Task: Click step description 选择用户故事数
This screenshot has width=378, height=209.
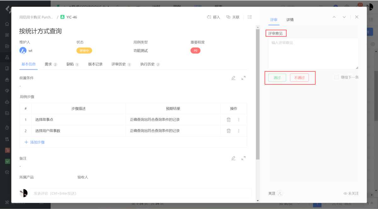Action: click(48, 131)
